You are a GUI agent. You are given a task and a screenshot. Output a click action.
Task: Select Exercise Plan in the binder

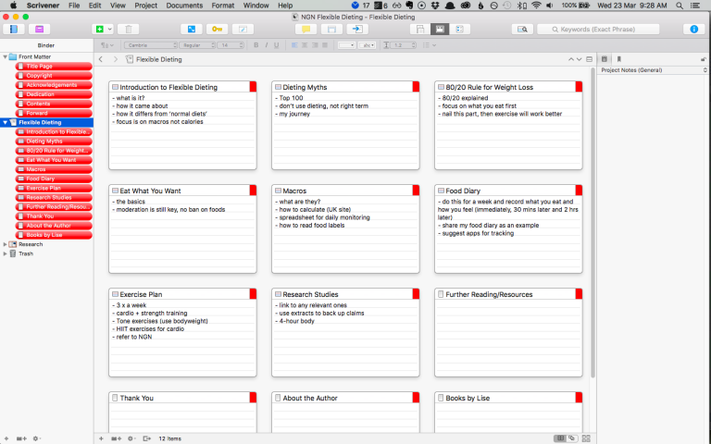(44, 188)
